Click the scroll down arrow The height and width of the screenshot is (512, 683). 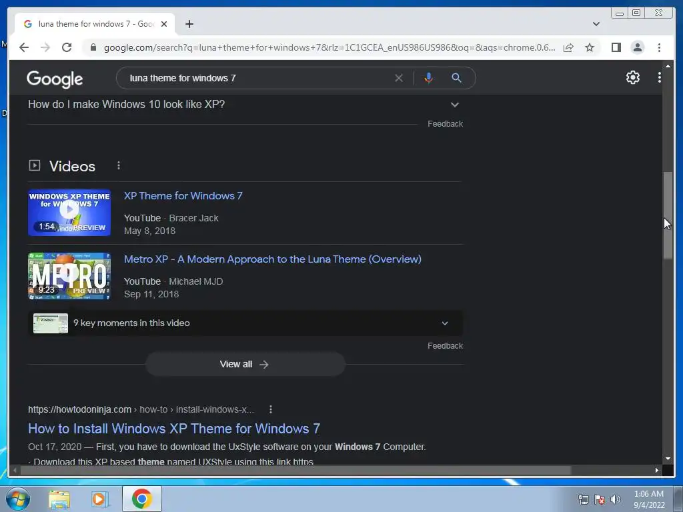click(668, 459)
